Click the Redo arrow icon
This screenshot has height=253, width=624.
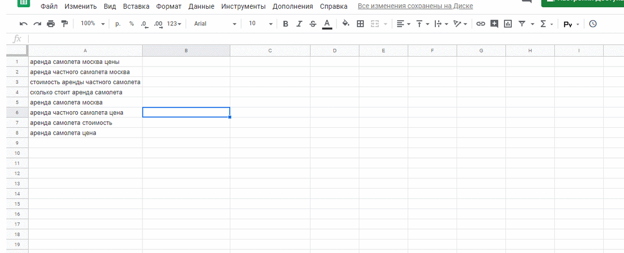(x=37, y=24)
